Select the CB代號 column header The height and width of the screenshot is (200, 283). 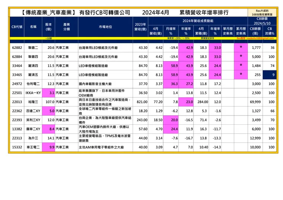[x=17, y=27]
